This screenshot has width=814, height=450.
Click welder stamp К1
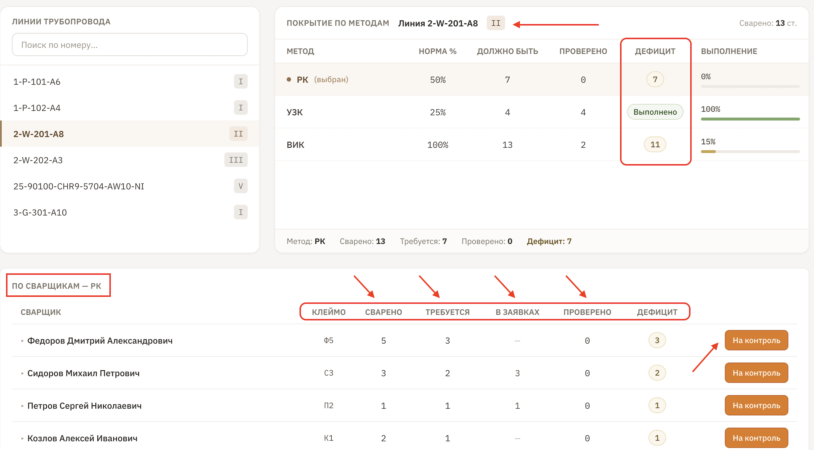tap(329, 438)
